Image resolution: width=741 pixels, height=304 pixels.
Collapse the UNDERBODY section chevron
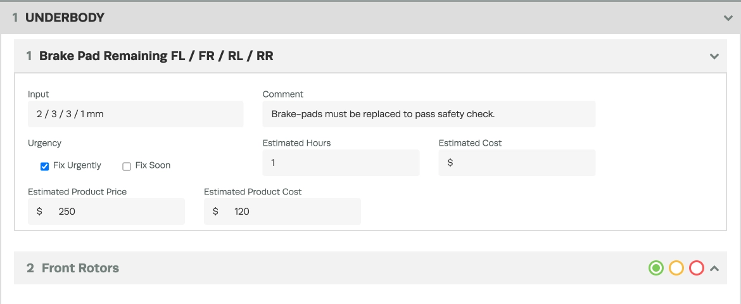point(728,18)
